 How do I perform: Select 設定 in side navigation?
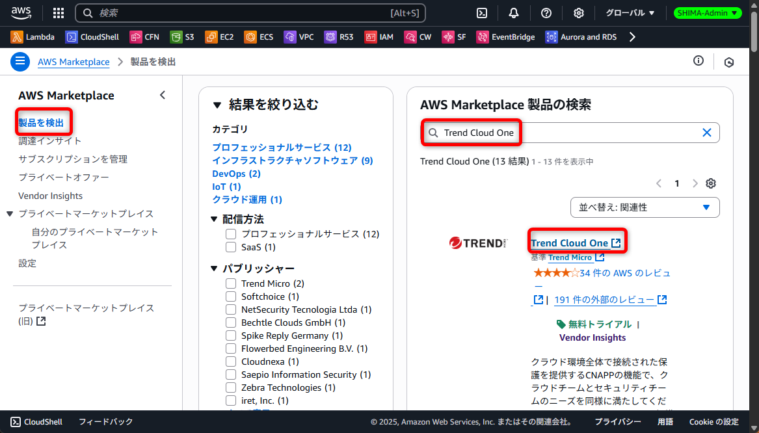point(27,264)
